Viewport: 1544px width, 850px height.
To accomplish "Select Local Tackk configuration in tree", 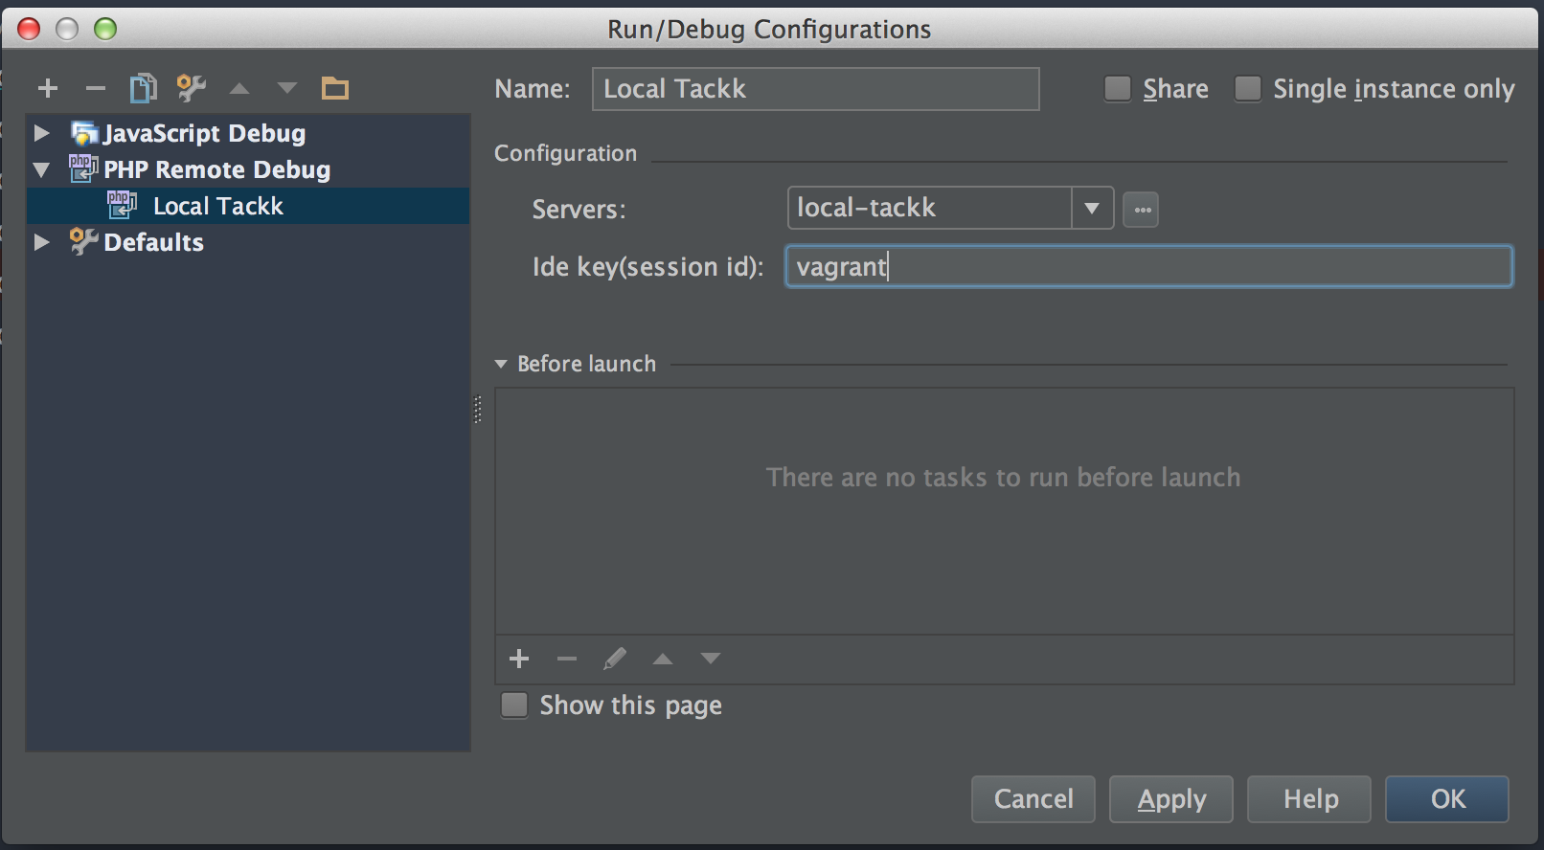I will tap(218, 207).
